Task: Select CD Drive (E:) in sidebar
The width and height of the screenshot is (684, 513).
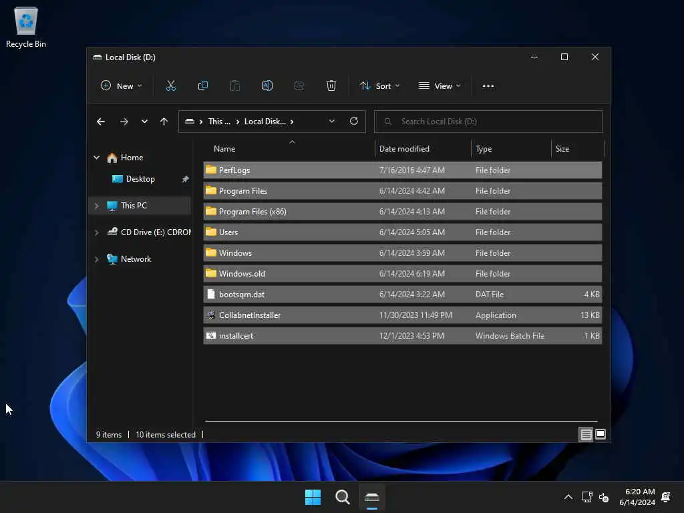Action: click(x=149, y=232)
